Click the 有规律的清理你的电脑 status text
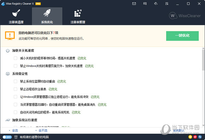This screenshot has height=140, width=205. (x=34, y=137)
